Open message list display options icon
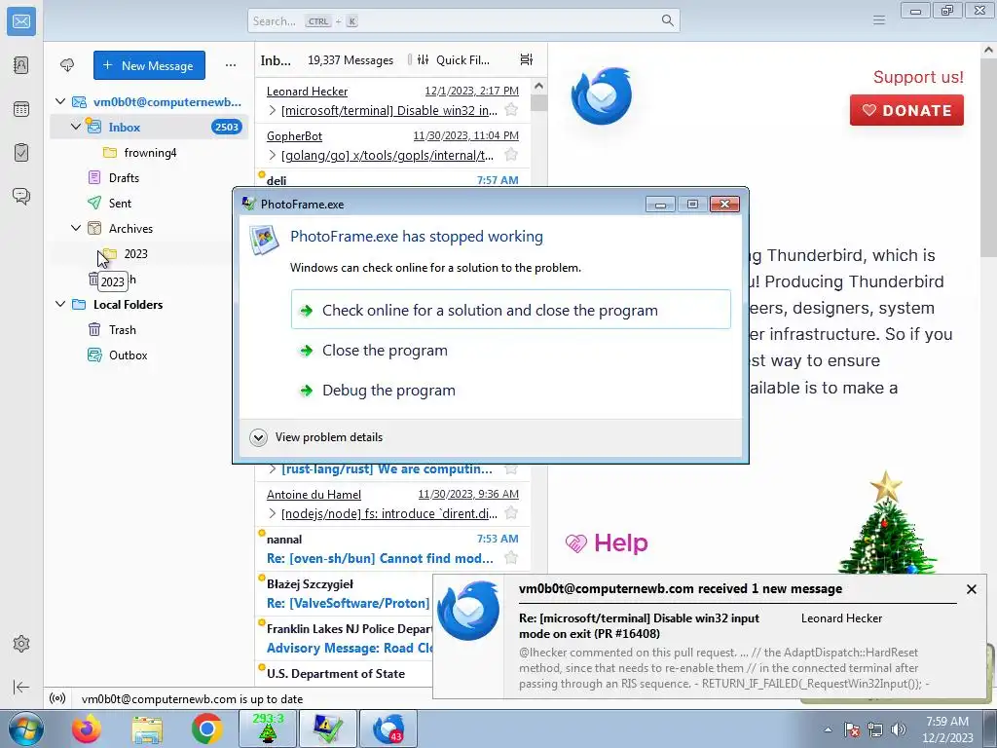Viewport: 997px width, 748px height. (x=526, y=59)
